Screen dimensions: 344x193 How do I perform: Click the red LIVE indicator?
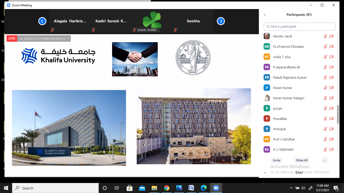(x=12, y=38)
